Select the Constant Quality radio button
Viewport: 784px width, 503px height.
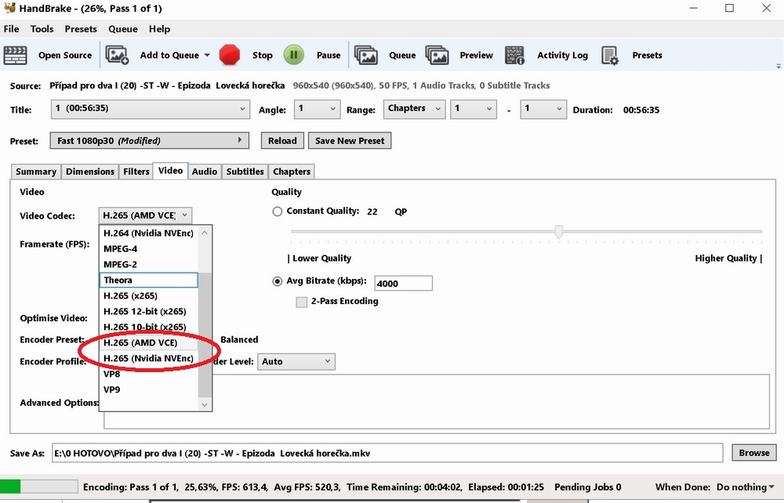[x=277, y=212]
